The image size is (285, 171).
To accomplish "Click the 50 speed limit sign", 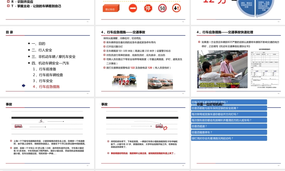I will 162,8.
